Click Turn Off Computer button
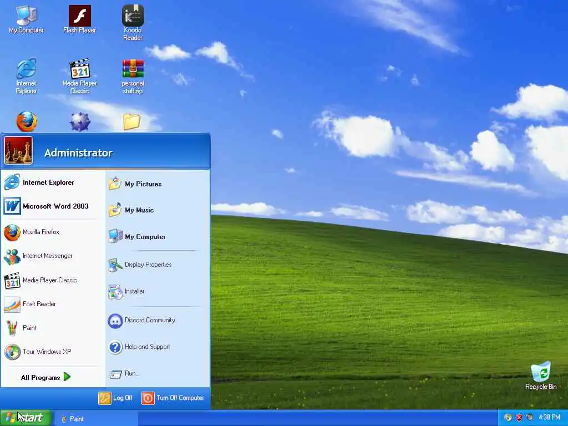Image resolution: width=568 pixels, height=426 pixels. pyautogui.click(x=173, y=398)
